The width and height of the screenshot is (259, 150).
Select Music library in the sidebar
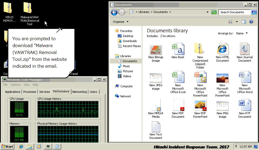click(x=124, y=66)
